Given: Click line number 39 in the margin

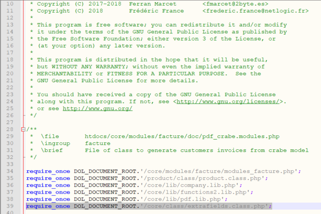Looking at the screenshot, I should [10, 205].
